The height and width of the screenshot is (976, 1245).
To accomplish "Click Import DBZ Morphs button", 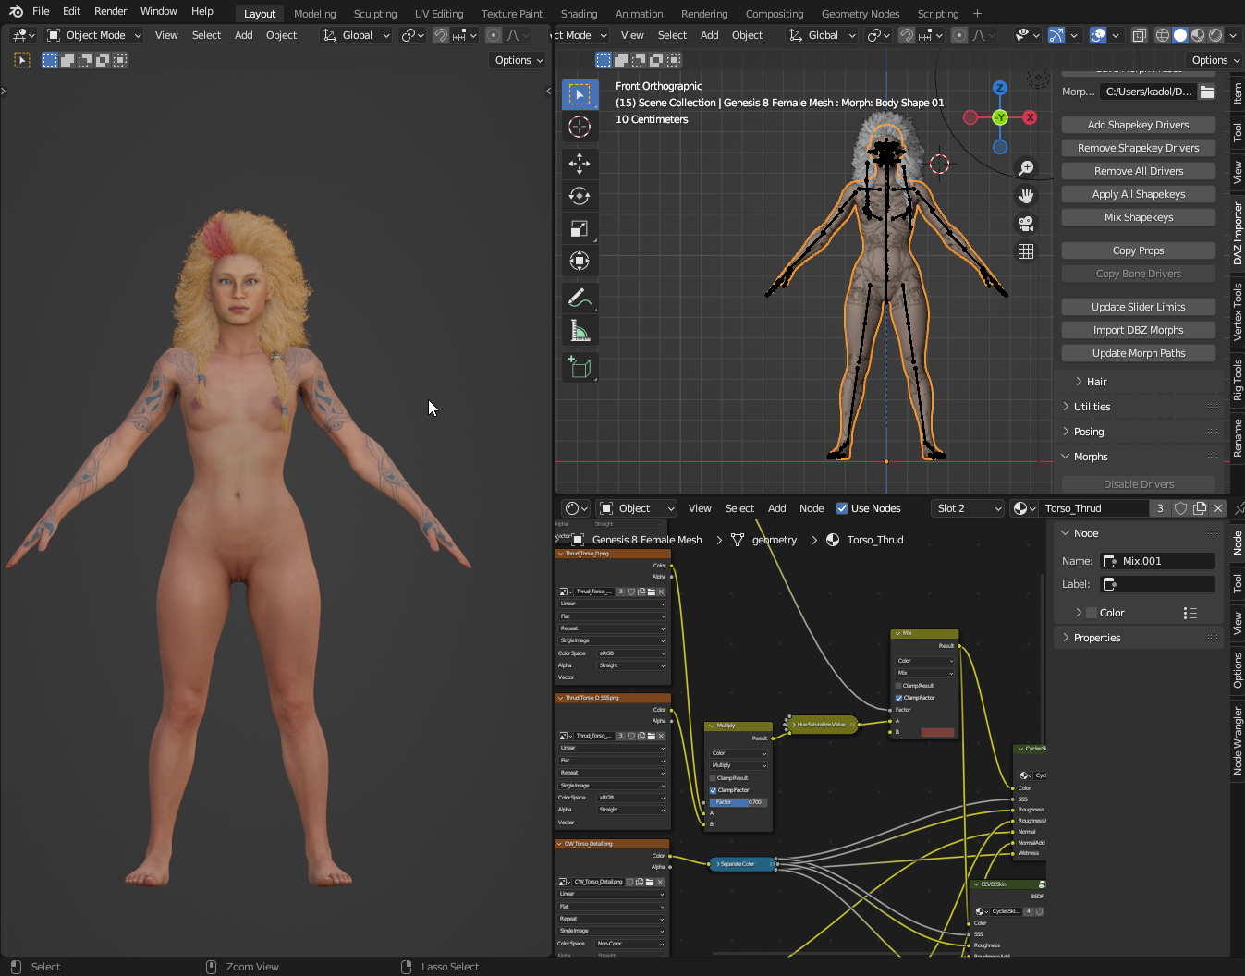I will (x=1139, y=330).
